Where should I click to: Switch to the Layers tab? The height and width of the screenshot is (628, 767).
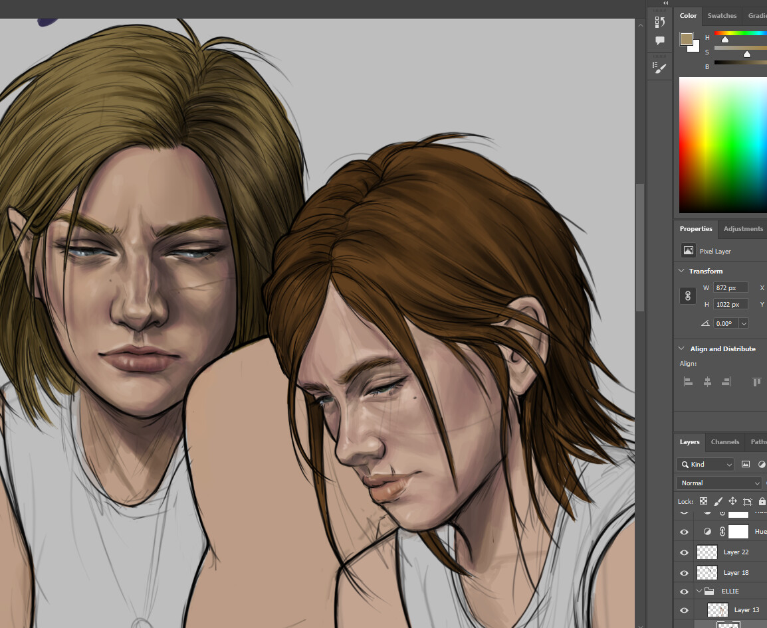(690, 442)
